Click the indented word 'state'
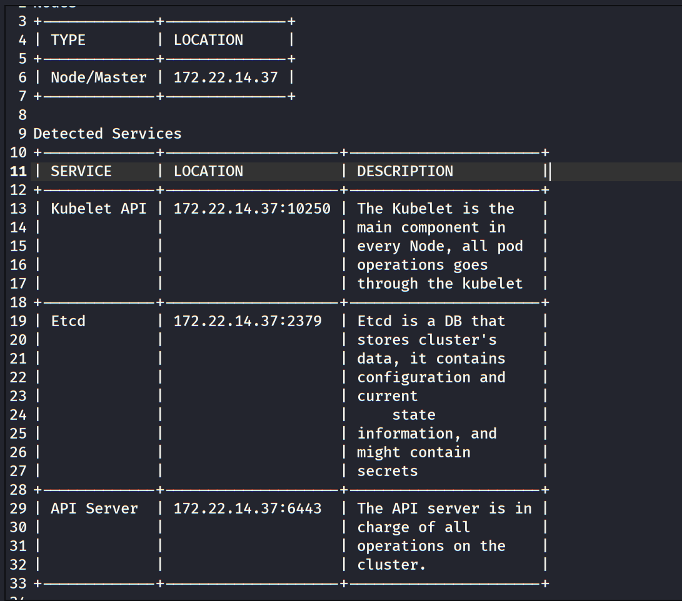682x601 pixels. pyautogui.click(x=413, y=415)
